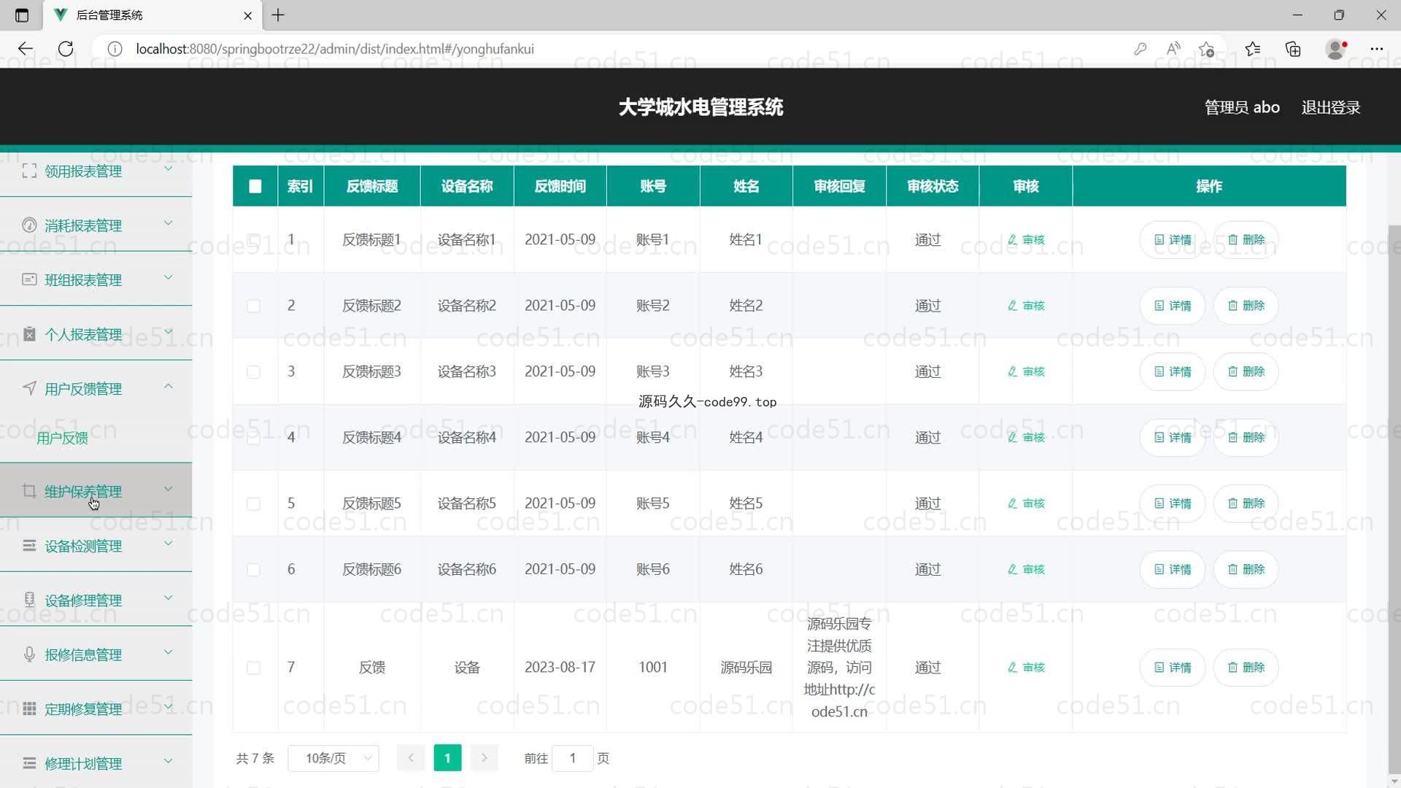The image size is (1401, 788).
Task: Click the 个人报表管理 sidebar icon
Action: coord(29,334)
